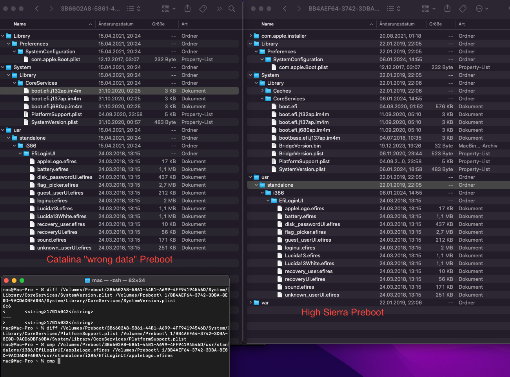Click the forward arrow in right Finder window
The width and height of the screenshot is (510, 377).
(x=299, y=9)
